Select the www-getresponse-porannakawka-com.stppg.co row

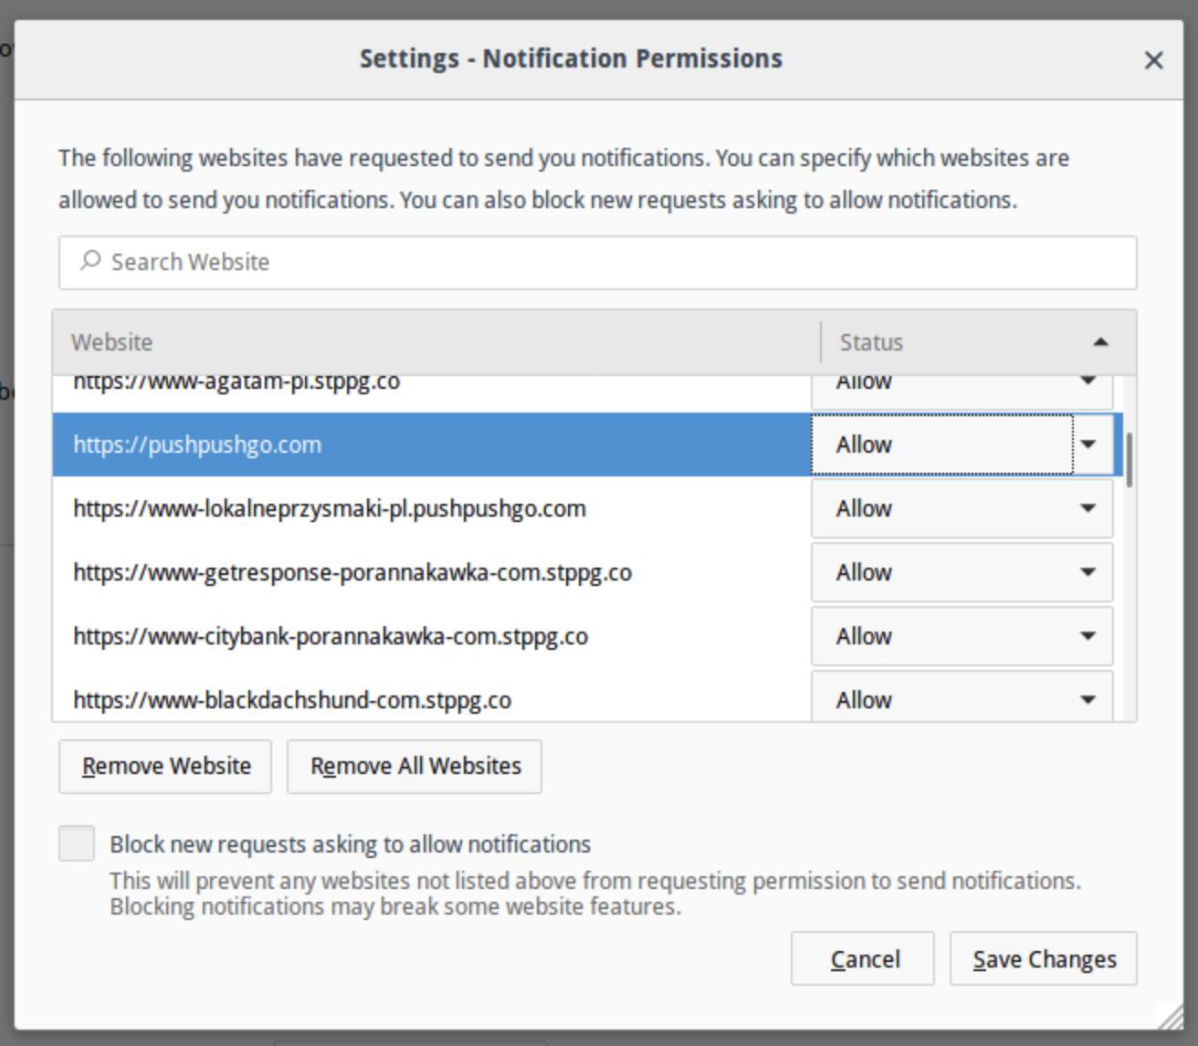(429, 572)
